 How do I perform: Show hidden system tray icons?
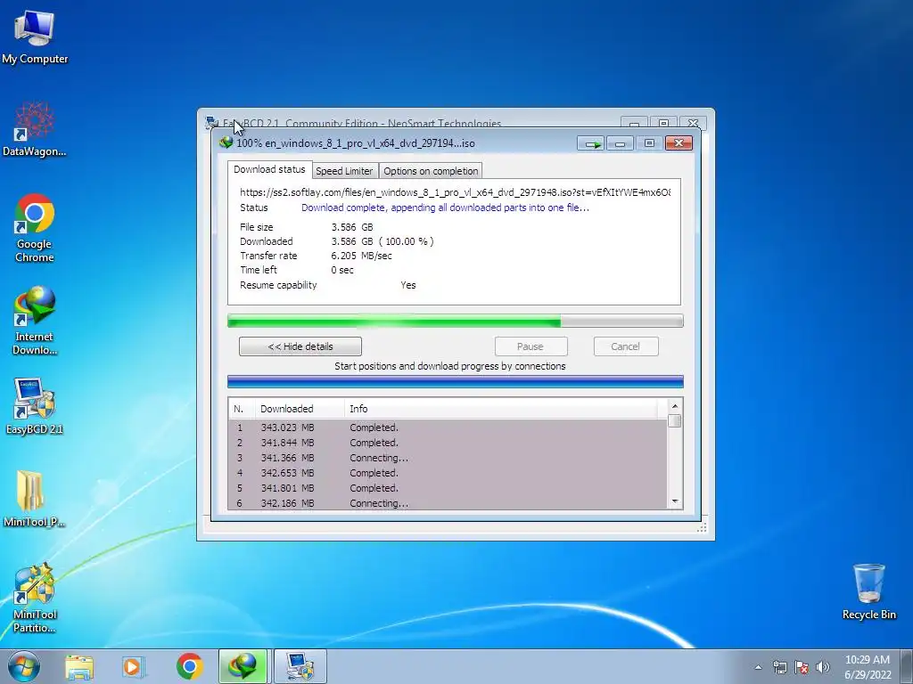point(758,667)
